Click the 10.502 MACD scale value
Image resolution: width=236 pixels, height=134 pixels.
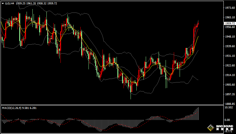coord(229,107)
